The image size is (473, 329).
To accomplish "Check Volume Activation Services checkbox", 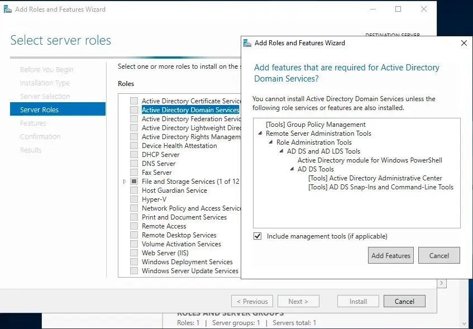I will (x=134, y=244).
